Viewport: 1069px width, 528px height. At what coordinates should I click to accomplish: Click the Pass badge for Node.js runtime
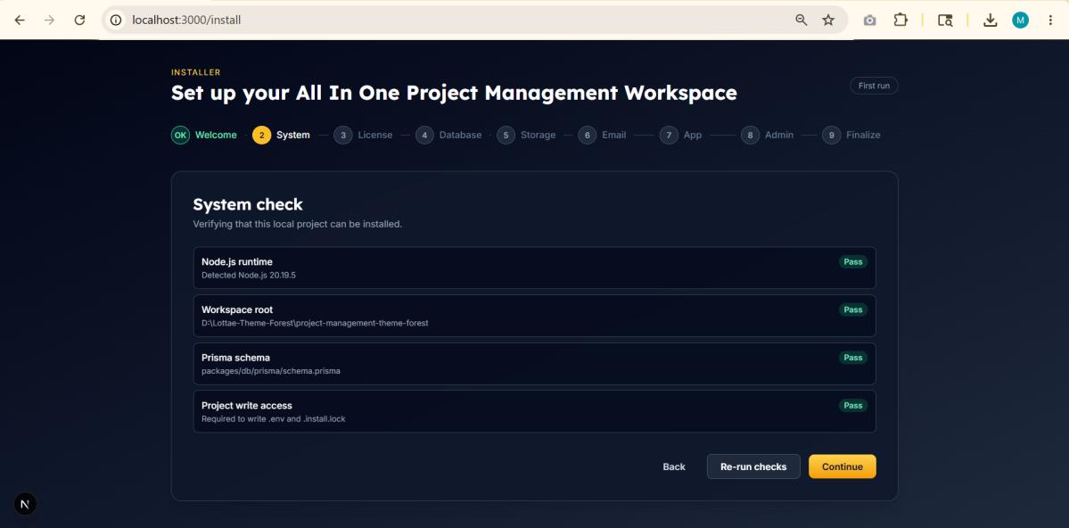tap(853, 262)
